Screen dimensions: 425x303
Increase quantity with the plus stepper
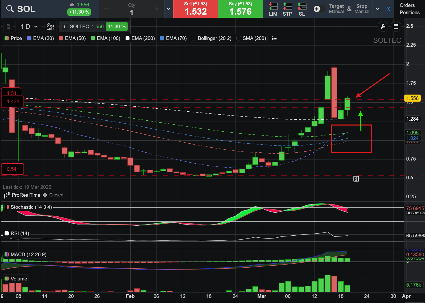pyautogui.click(x=157, y=9)
